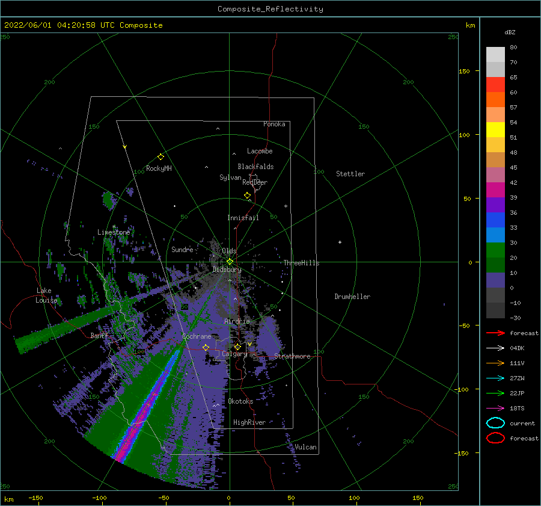The width and height of the screenshot is (541, 506).
Task: Click the white asterisk marker above Limestone
Action: click(x=114, y=227)
